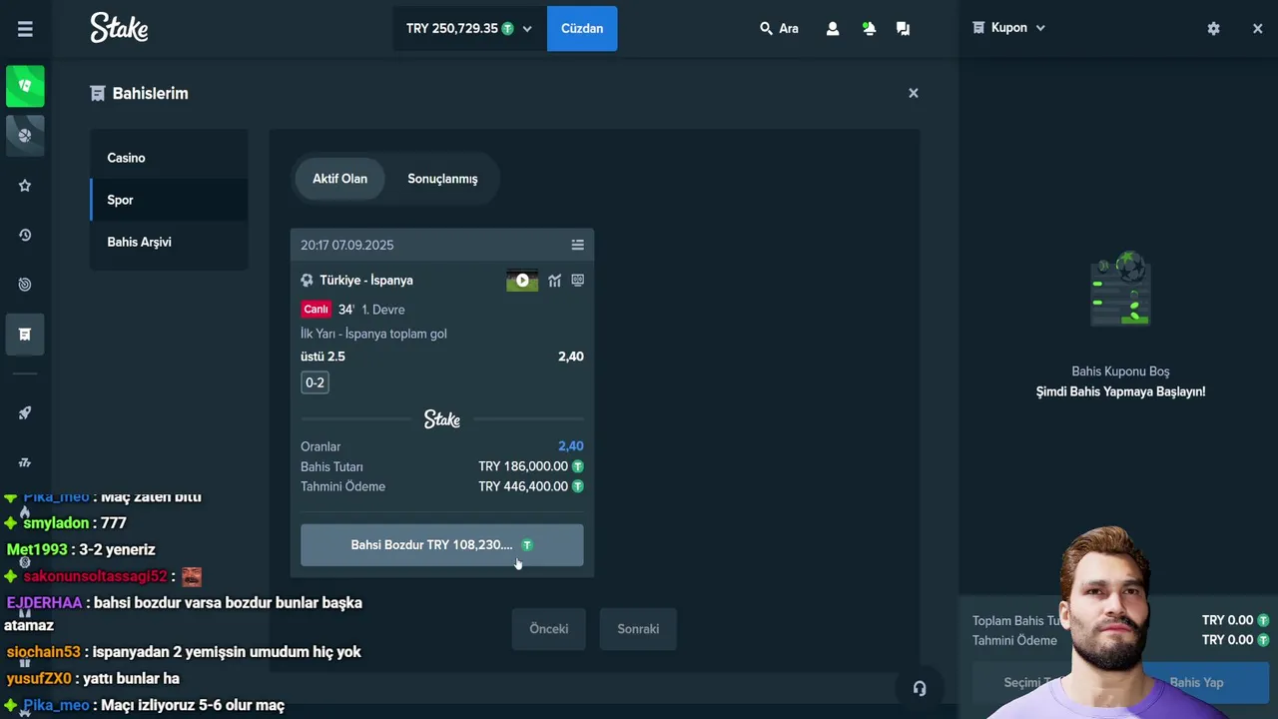Open the Promotions rocket icon in the sidebar
1278x719 pixels.
tap(25, 412)
